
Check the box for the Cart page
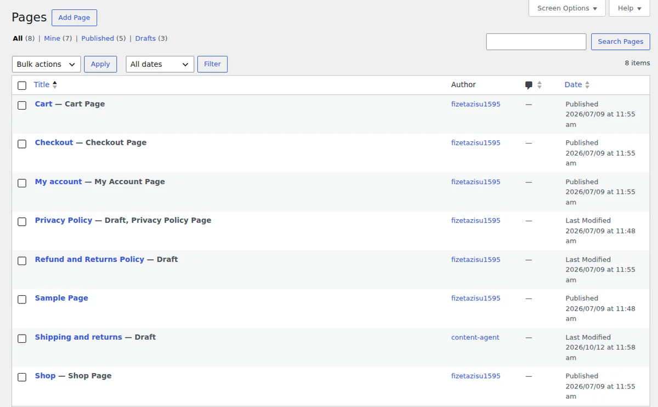tap(22, 105)
